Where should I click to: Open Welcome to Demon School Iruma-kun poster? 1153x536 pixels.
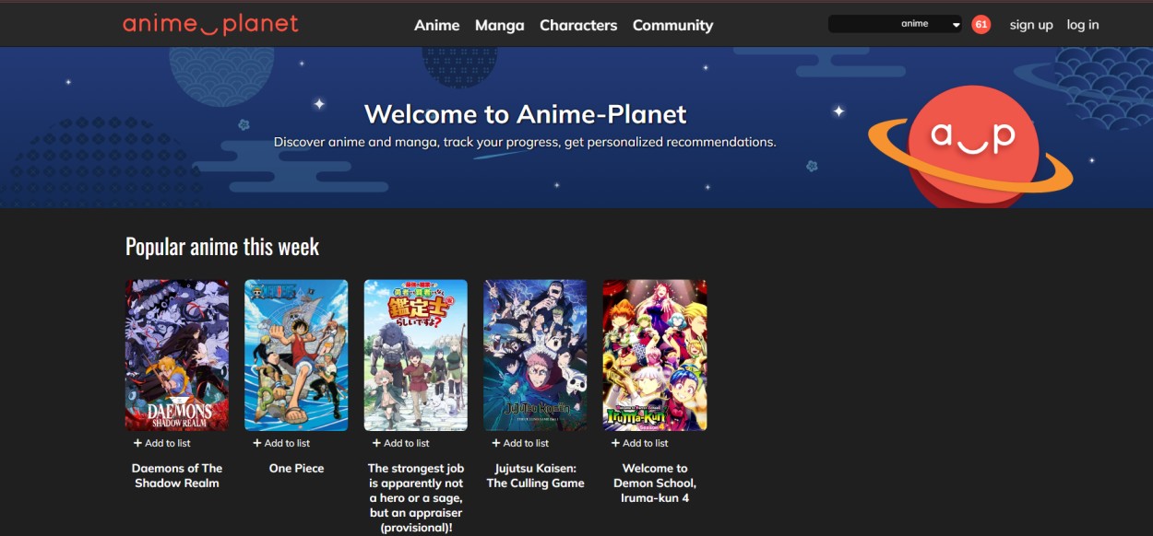click(x=655, y=355)
